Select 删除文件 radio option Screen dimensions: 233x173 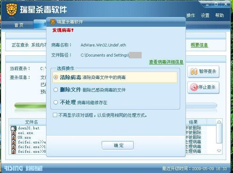click(56, 90)
